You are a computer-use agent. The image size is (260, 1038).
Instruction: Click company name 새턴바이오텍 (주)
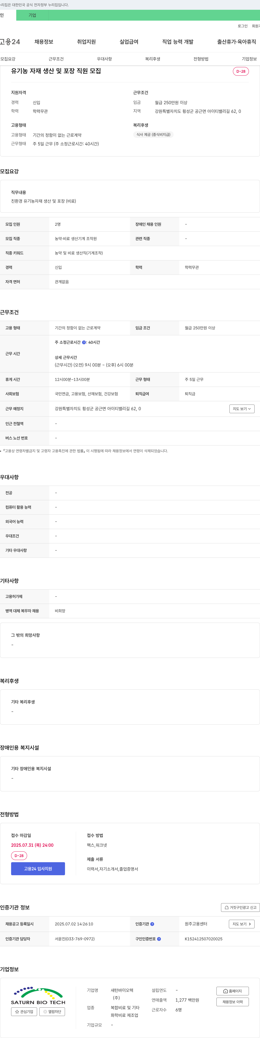[x=122, y=994]
